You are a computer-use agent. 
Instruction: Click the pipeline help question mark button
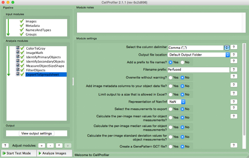point(6,146)
